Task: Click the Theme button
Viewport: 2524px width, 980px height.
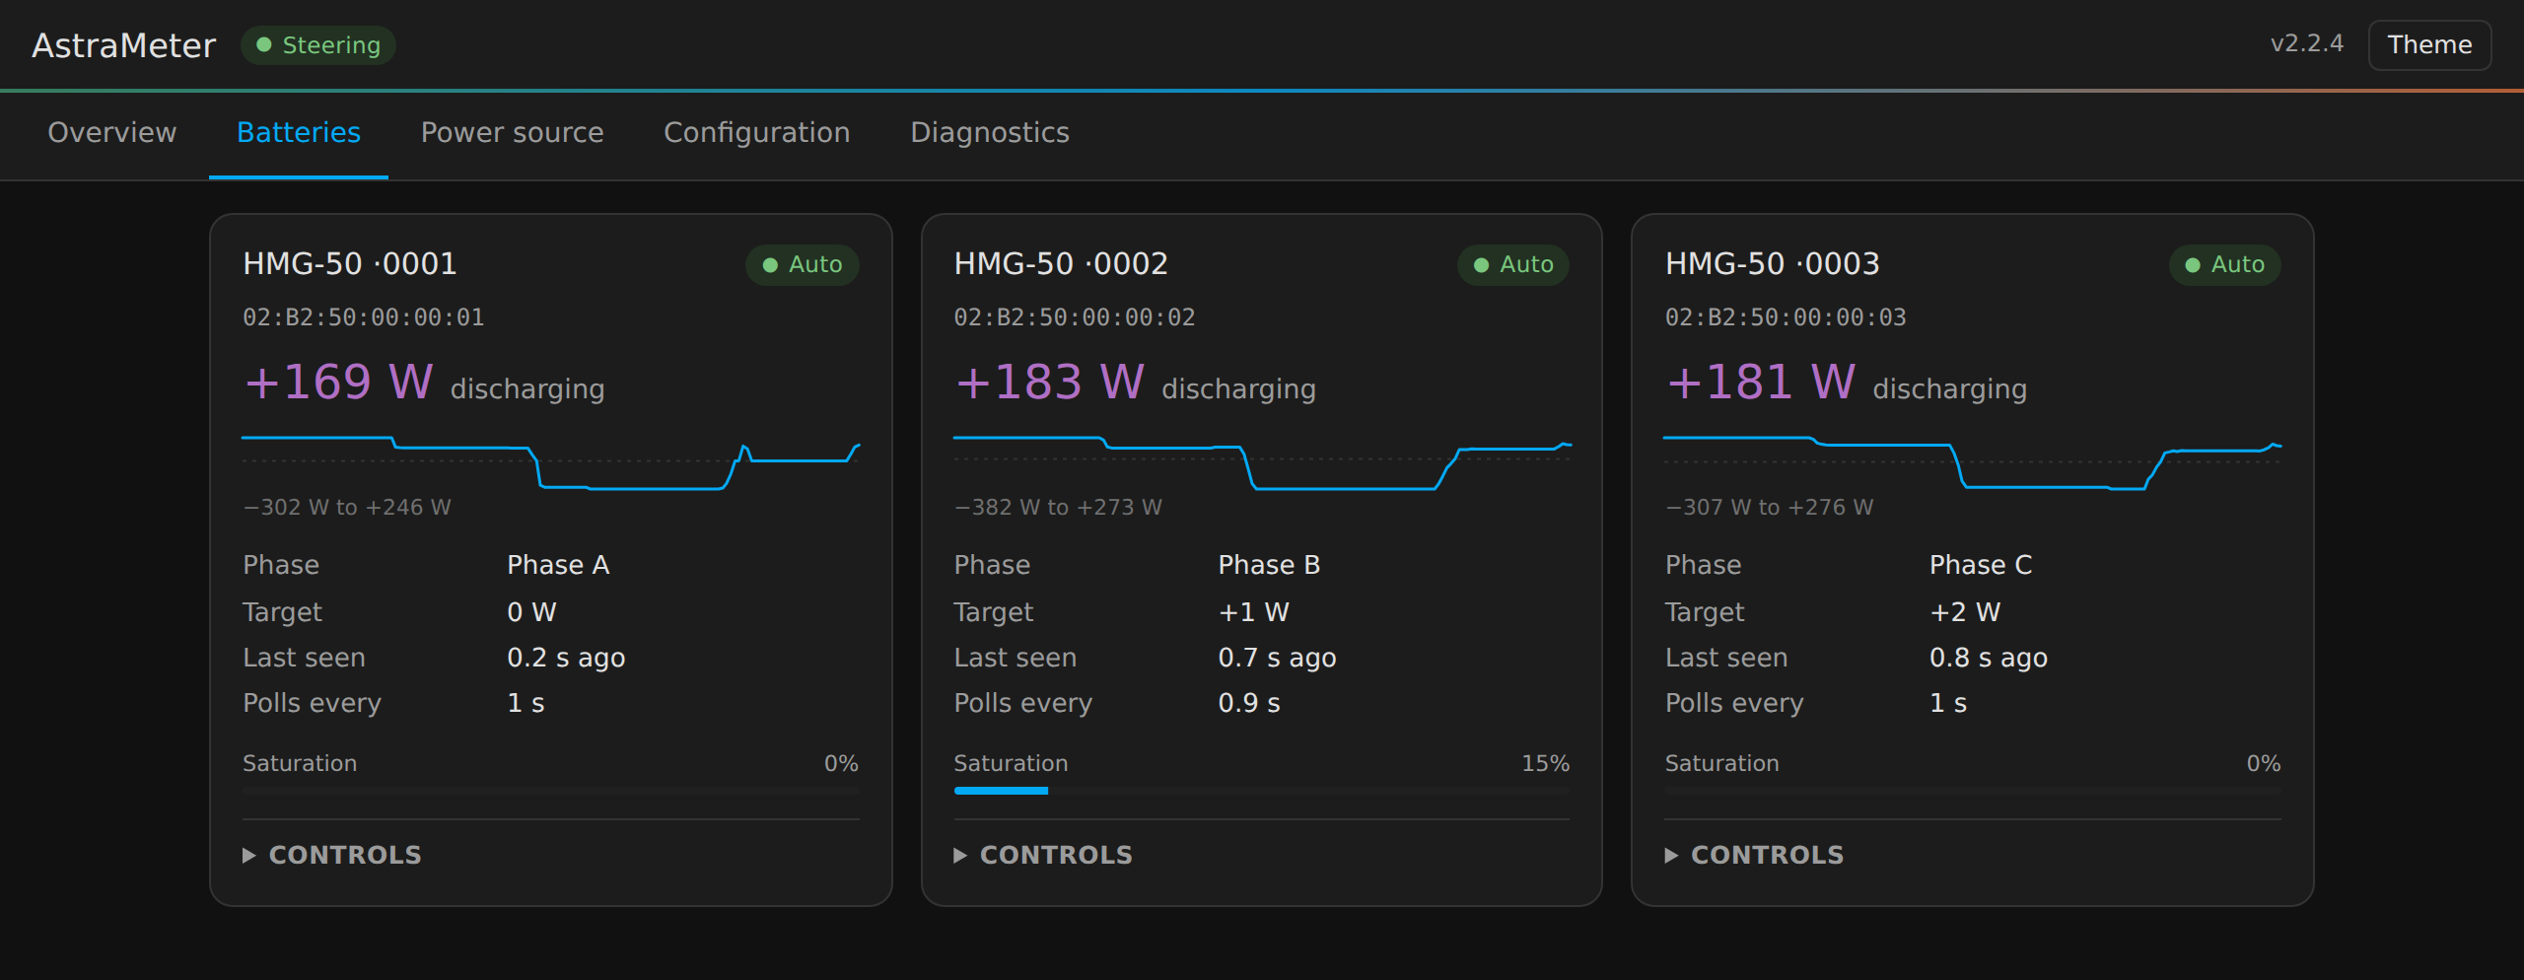Action: click(2429, 45)
